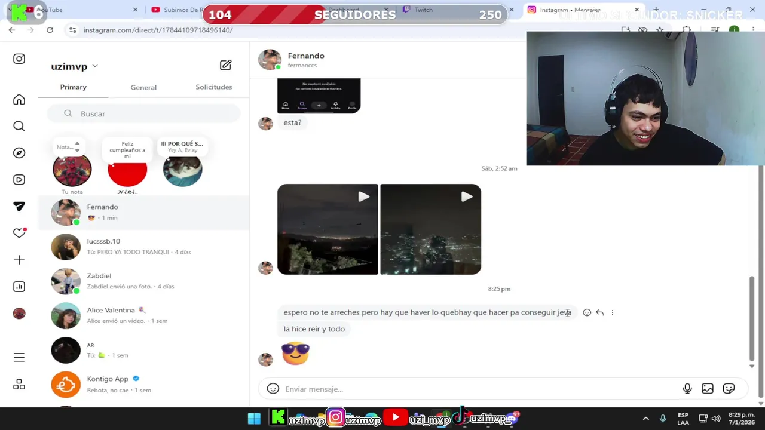Click the browser address bar URL

pos(158,30)
